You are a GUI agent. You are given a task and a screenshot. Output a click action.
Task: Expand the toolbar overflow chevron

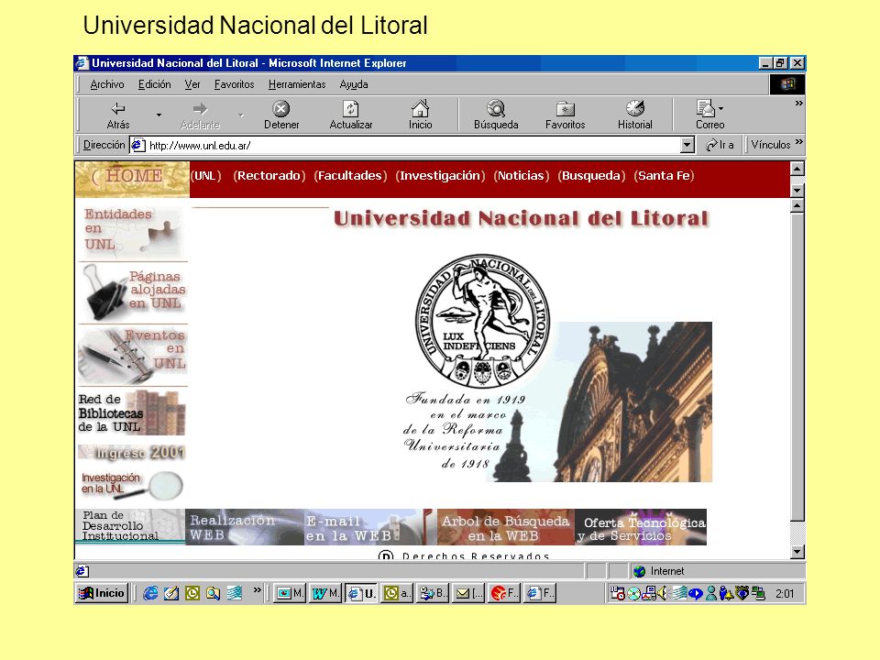(798, 104)
